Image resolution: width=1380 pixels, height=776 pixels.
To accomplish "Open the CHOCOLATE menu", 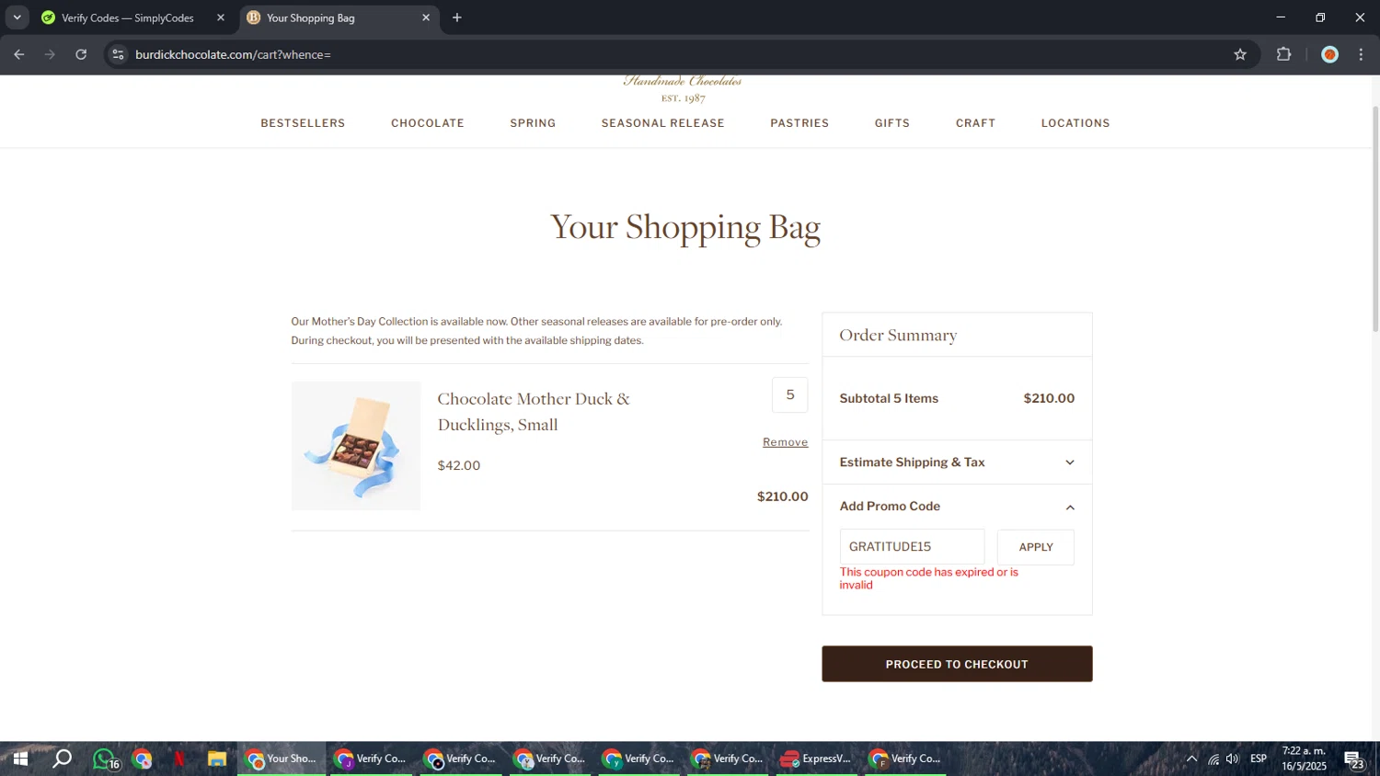I will [428, 123].
